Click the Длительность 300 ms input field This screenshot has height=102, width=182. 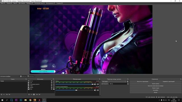click(x=118, y=84)
